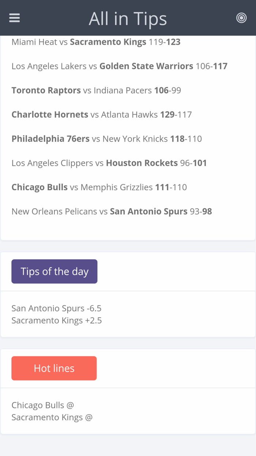The width and height of the screenshot is (256, 456).
Task: Click the bolded Golden State Warriors text
Action: (146, 66)
